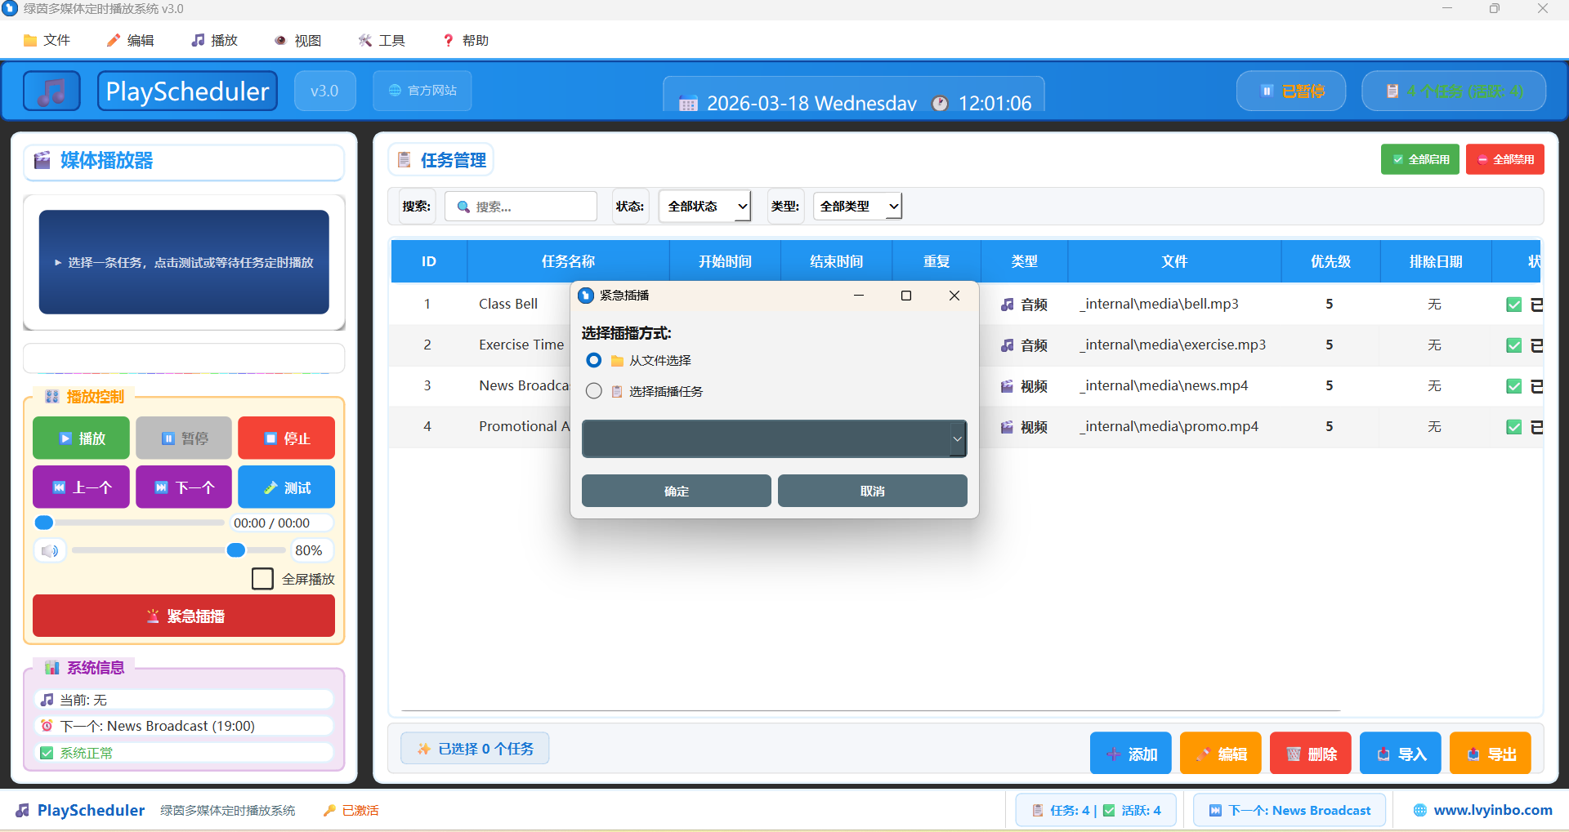This screenshot has height=832, width=1569.
Task: Click the 全部启用 enable-all button
Action: tap(1419, 159)
